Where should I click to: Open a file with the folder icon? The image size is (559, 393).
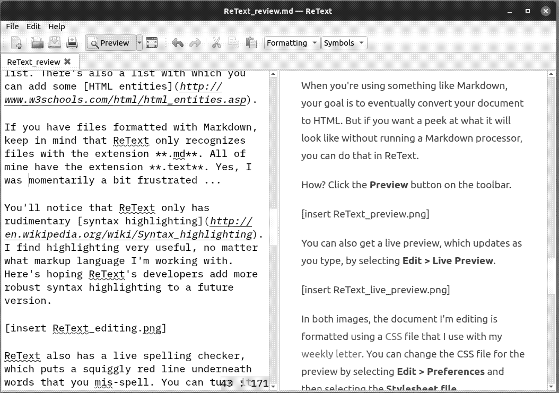pyautogui.click(x=37, y=43)
